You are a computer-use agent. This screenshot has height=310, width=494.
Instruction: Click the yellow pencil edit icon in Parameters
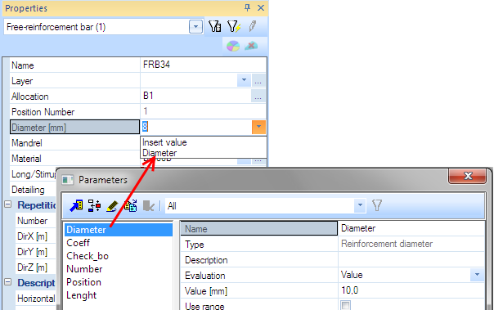[112, 206]
